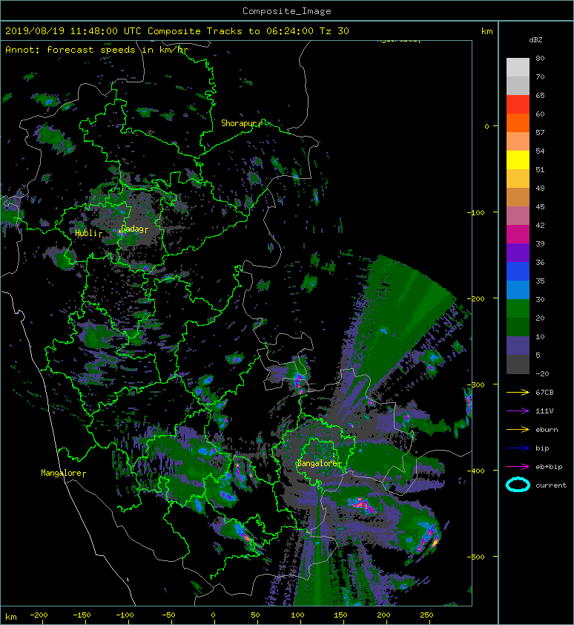This screenshot has width=574, height=625.
Task: Select the dark green 20-10 dBZ swatch
Action: tap(518, 327)
